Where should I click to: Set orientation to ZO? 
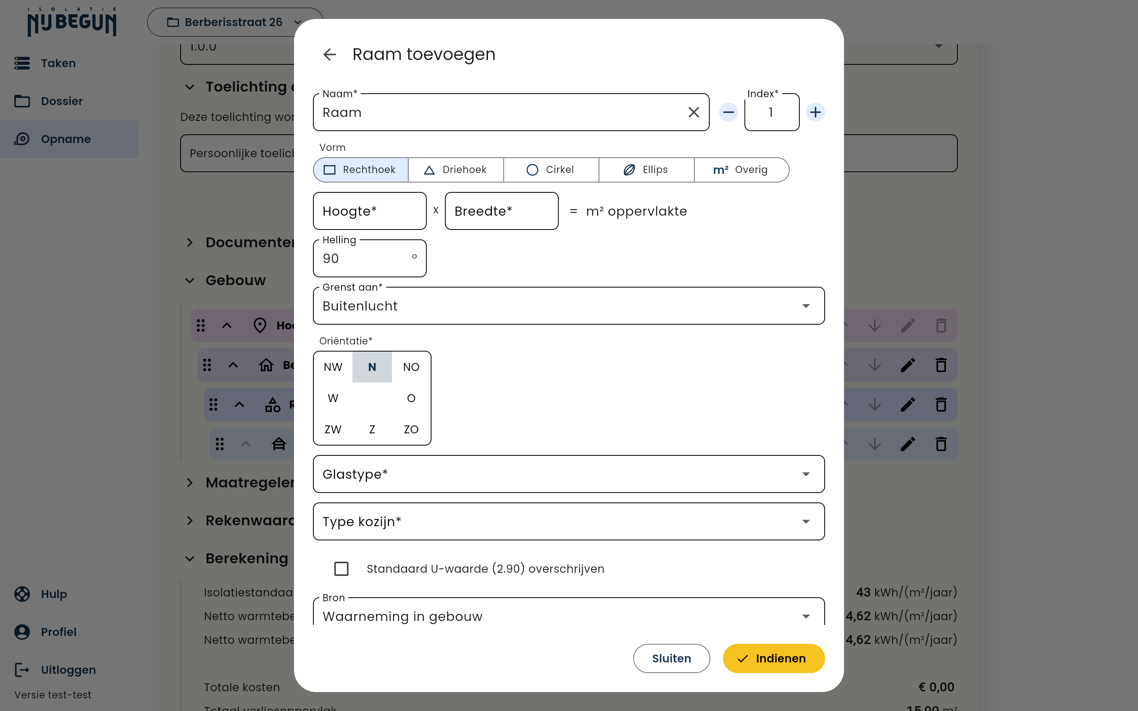(411, 429)
